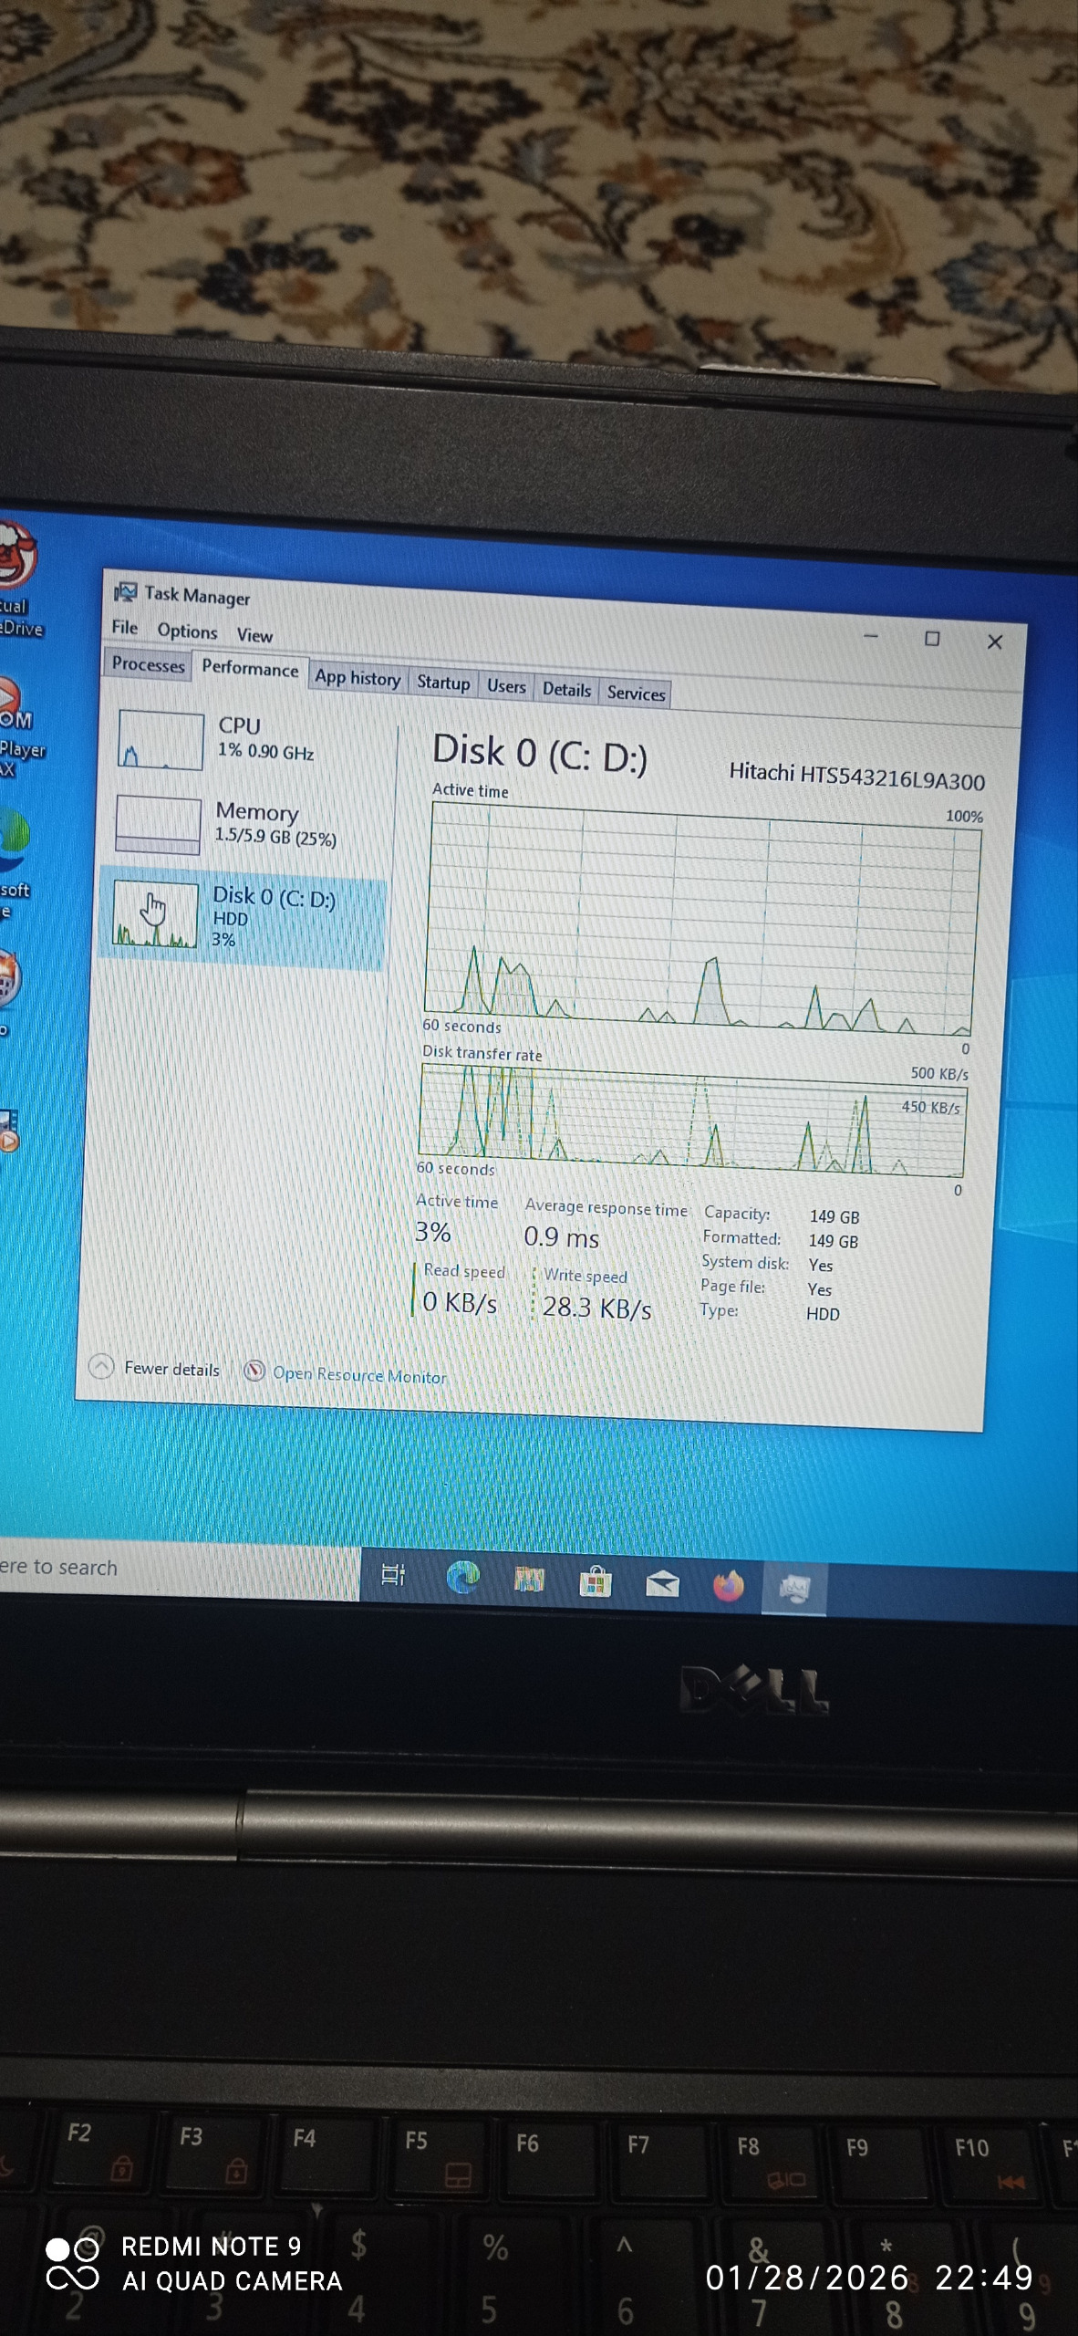Screen dimensions: 1078x2336
Task: Open the Mail app taskbar icon
Action: [662, 1585]
